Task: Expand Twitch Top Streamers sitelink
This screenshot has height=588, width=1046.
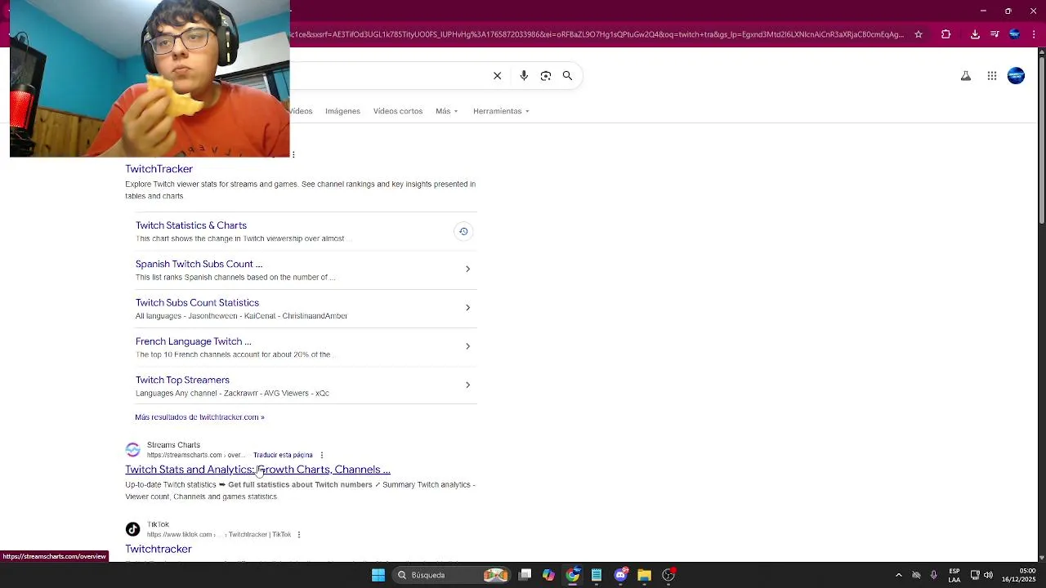Action: pyautogui.click(x=467, y=385)
